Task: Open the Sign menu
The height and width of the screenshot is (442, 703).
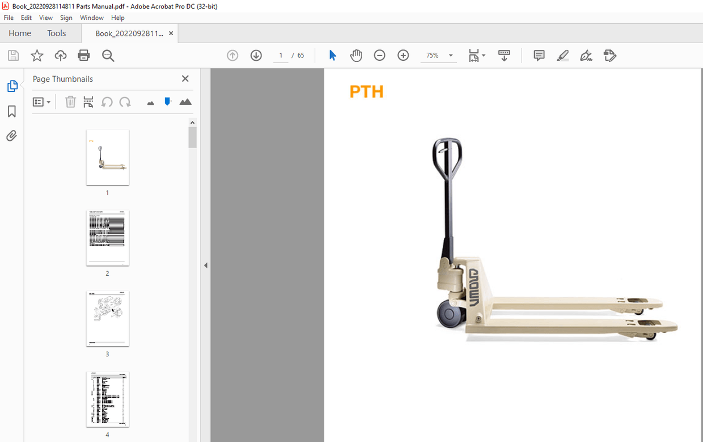Action: (x=66, y=18)
